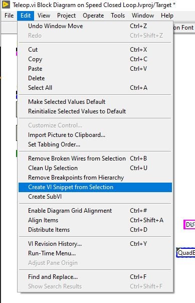Choose Select All entry
Viewport: 195px width, 303px height.
click(95, 88)
